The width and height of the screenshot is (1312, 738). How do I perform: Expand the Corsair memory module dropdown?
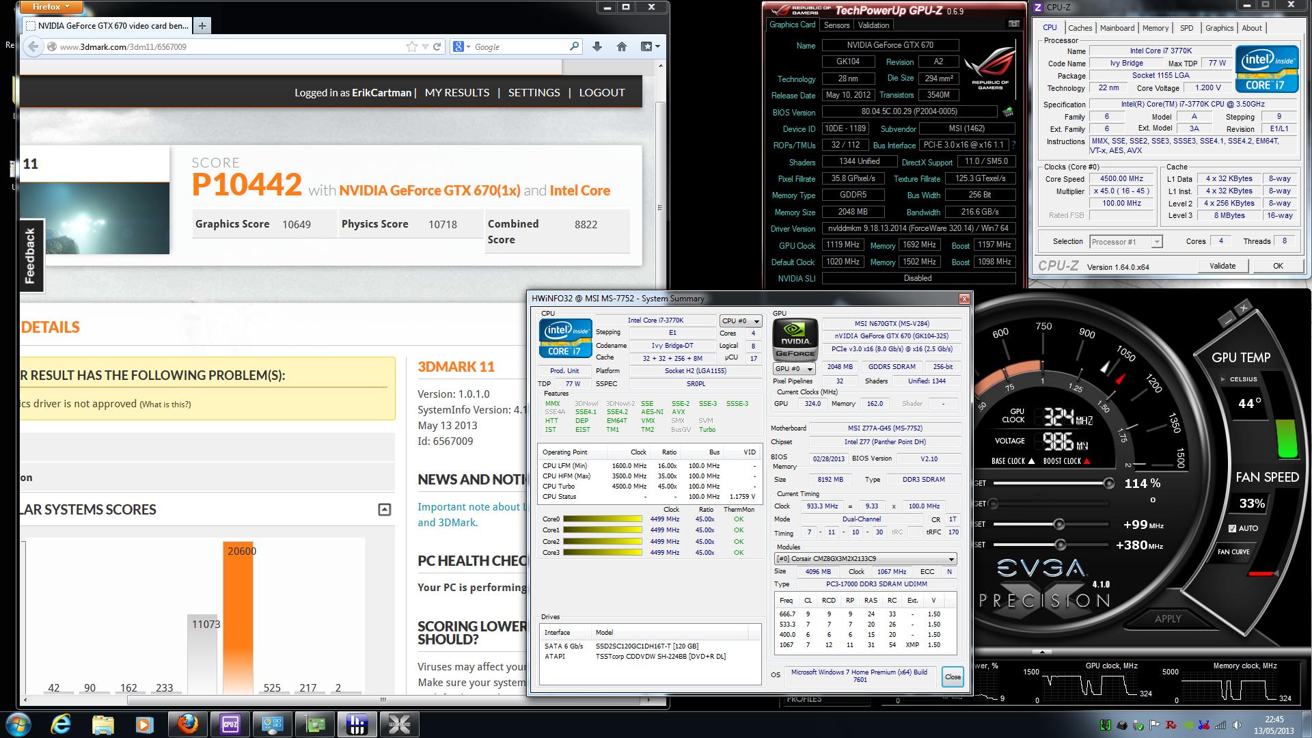951,559
